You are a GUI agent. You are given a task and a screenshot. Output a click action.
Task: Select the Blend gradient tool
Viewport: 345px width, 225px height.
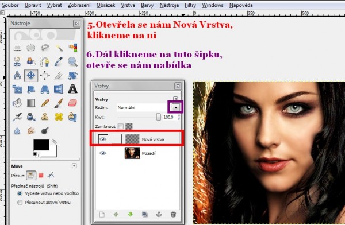point(31,103)
